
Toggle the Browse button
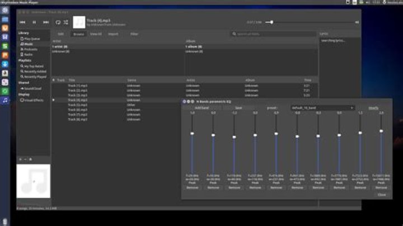(79, 34)
